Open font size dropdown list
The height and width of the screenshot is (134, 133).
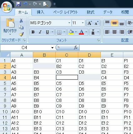pyautogui.click(x=83, y=23)
